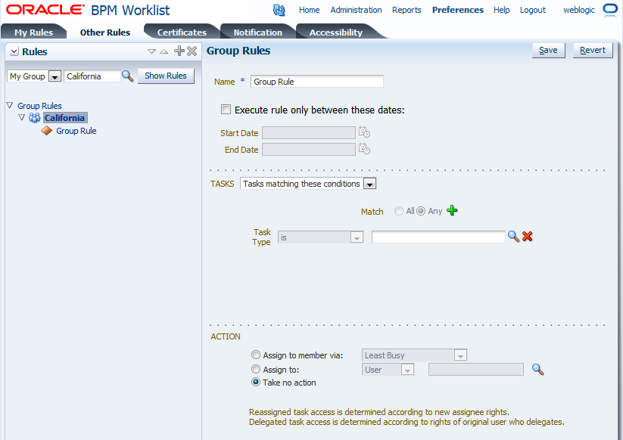The width and height of the screenshot is (623, 440).
Task: Open the Help link
Action: pos(501,10)
